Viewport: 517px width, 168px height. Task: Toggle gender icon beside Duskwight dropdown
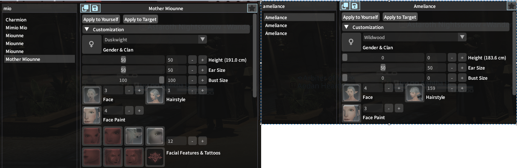tap(92, 45)
